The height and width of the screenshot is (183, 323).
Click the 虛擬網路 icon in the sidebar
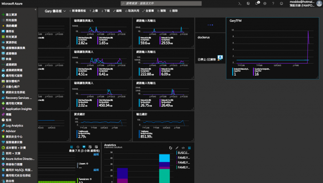3,64
